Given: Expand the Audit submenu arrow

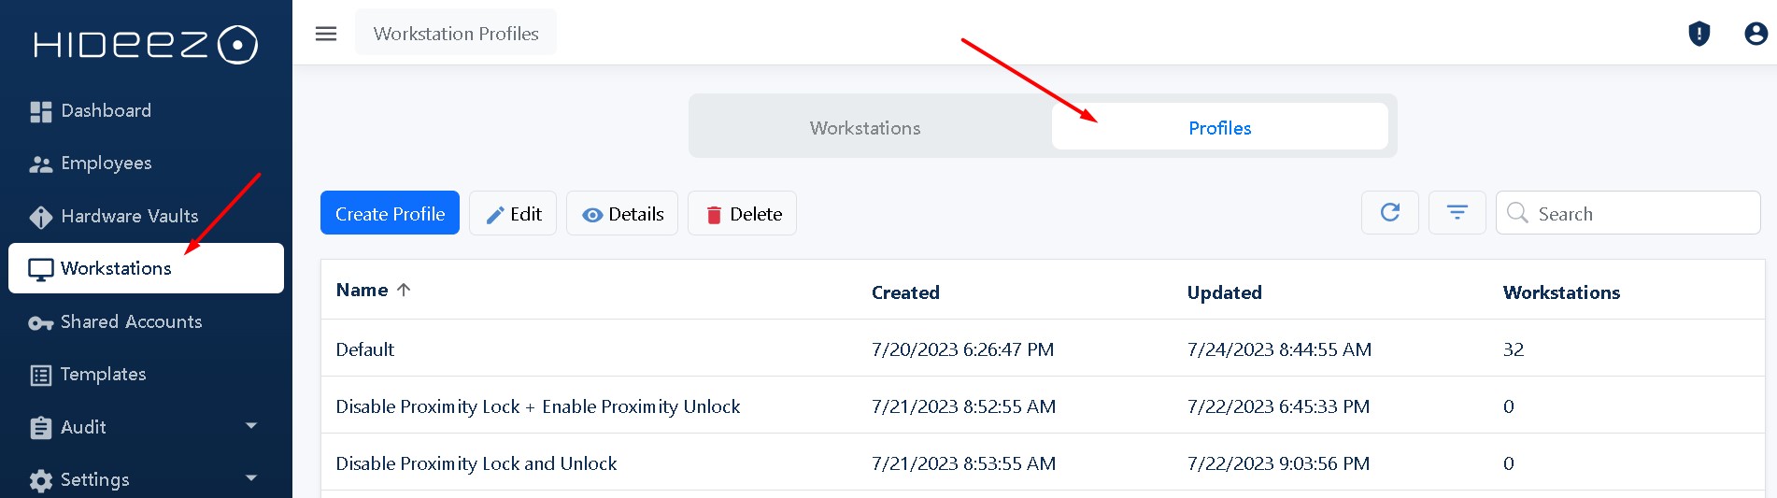Looking at the screenshot, I should pyautogui.click(x=250, y=426).
